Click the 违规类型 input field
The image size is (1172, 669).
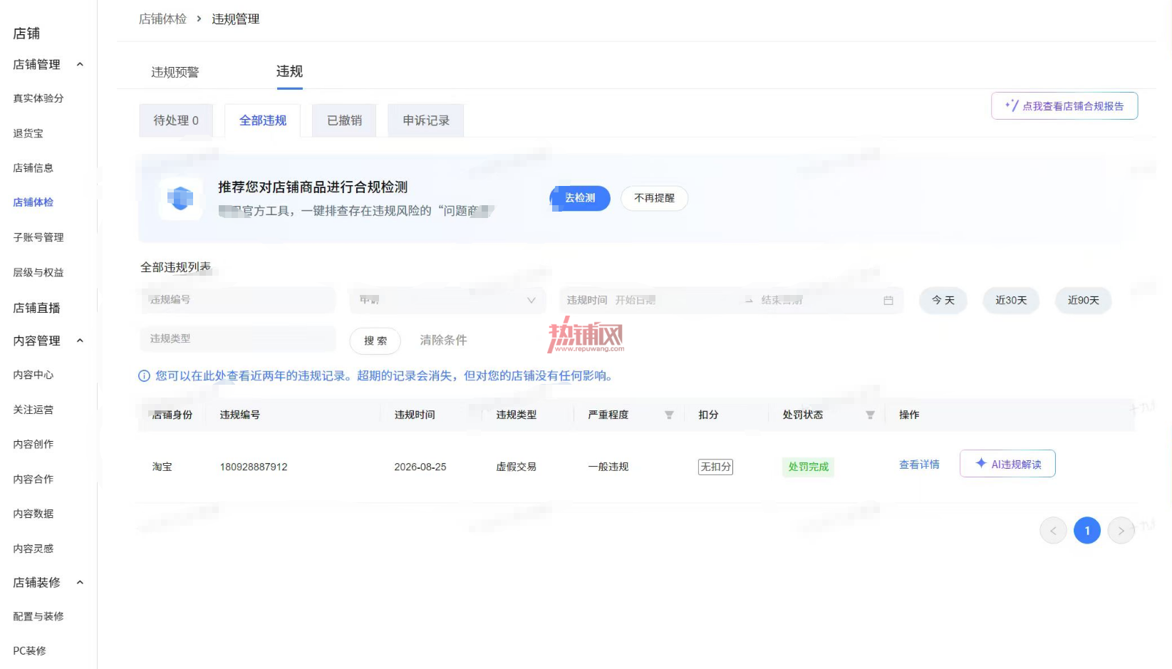coord(238,338)
